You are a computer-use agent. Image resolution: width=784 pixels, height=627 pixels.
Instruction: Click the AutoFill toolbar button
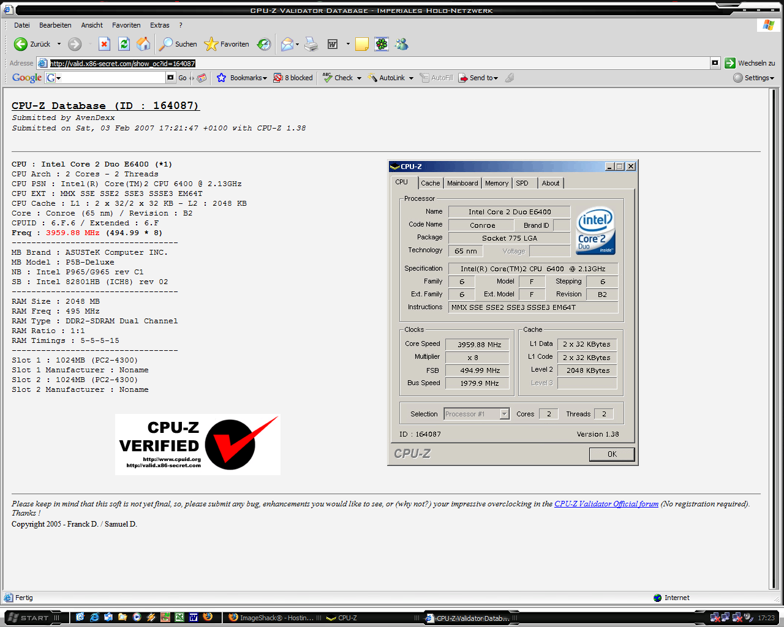pyautogui.click(x=436, y=78)
